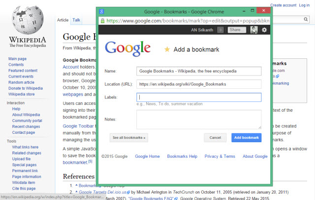The height and width of the screenshot is (200, 315).
Task: Open the Bookmarks Help link
Action: click(182, 156)
